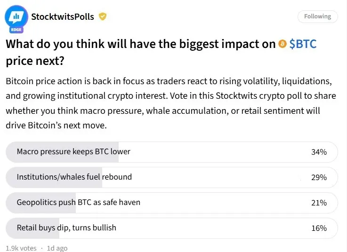Click the 16% result percentage
This screenshot has height=252, width=347.
click(319, 228)
